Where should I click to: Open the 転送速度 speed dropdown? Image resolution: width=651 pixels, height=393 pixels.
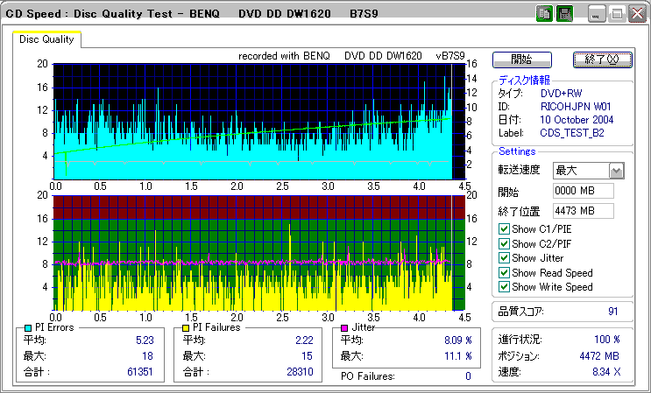pyautogui.click(x=616, y=171)
